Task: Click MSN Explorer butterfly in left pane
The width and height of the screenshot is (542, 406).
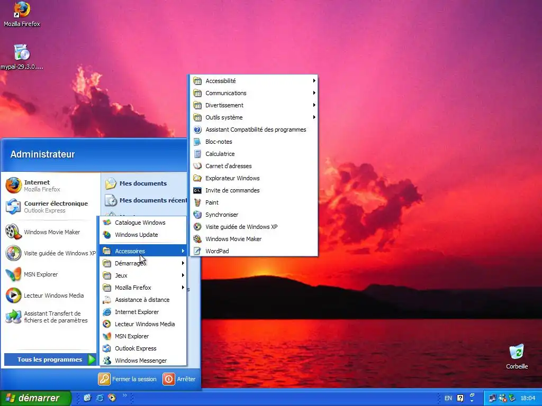Action: pos(13,274)
